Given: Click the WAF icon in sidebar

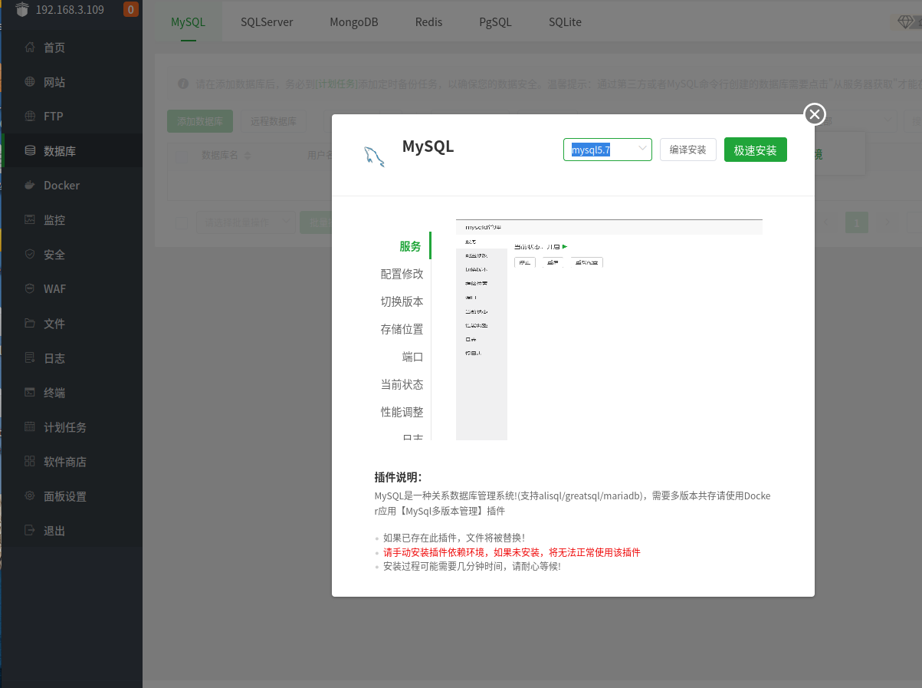Looking at the screenshot, I should (30, 289).
